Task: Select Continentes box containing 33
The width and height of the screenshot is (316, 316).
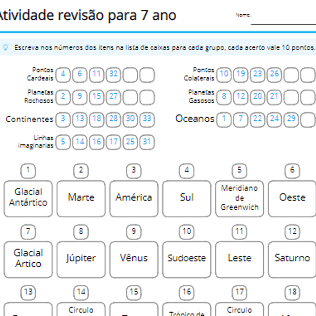Action: [x=147, y=119]
